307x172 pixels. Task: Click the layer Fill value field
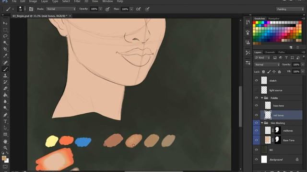tap(296, 72)
